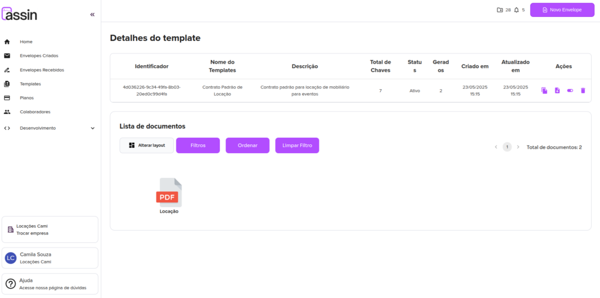Screen dimensions: 600x298
Task: Open the Locação PDF document thumbnail
Action: (169, 196)
